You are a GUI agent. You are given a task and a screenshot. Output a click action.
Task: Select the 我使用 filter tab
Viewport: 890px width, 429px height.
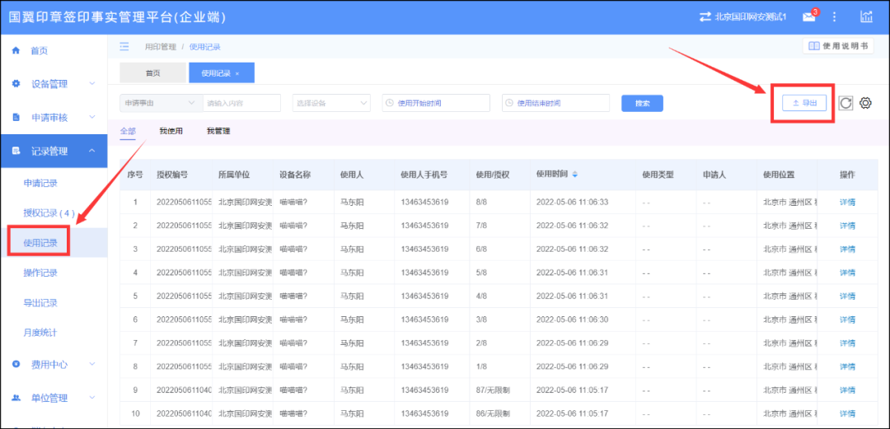[171, 132]
